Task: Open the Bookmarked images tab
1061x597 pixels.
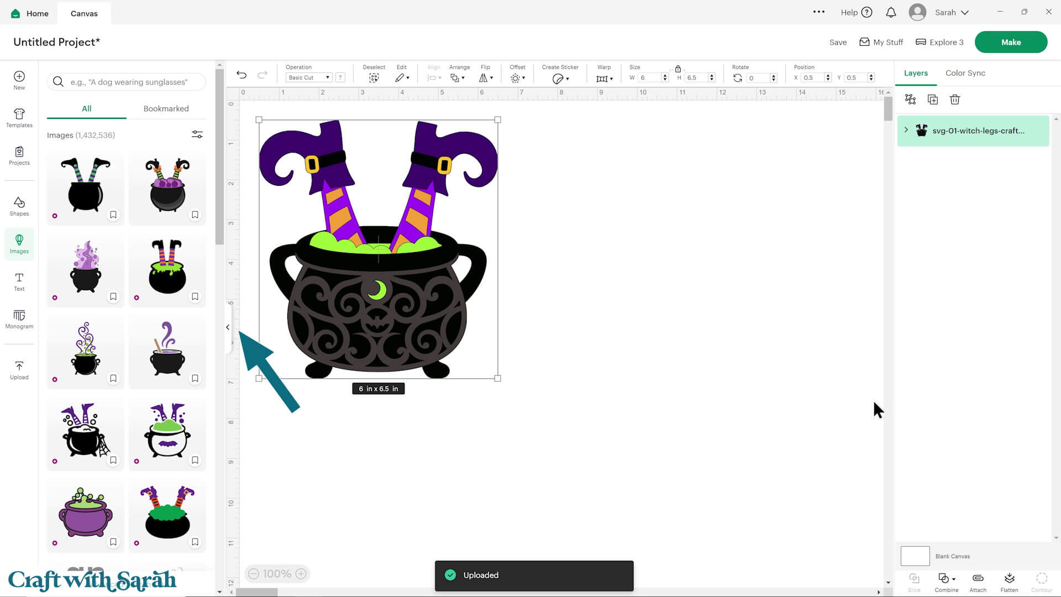Action: click(x=166, y=108)
